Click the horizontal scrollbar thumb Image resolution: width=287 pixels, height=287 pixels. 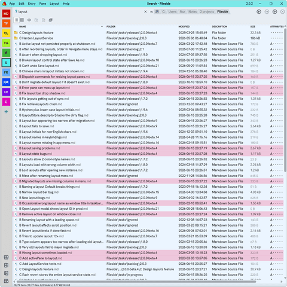[x=136, y=282]
